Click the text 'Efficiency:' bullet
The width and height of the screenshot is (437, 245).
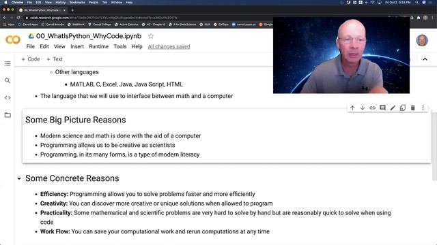(54, 194)
